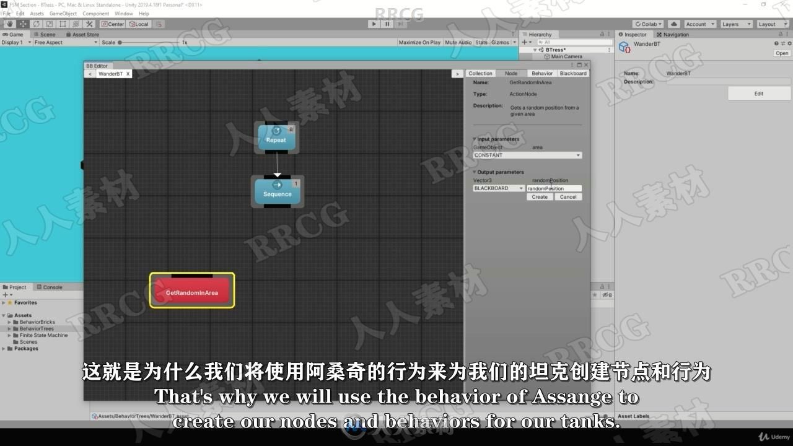Lock the Hierarchy panel
Viewport: 793px width, 446px height.
pos(601,35)
